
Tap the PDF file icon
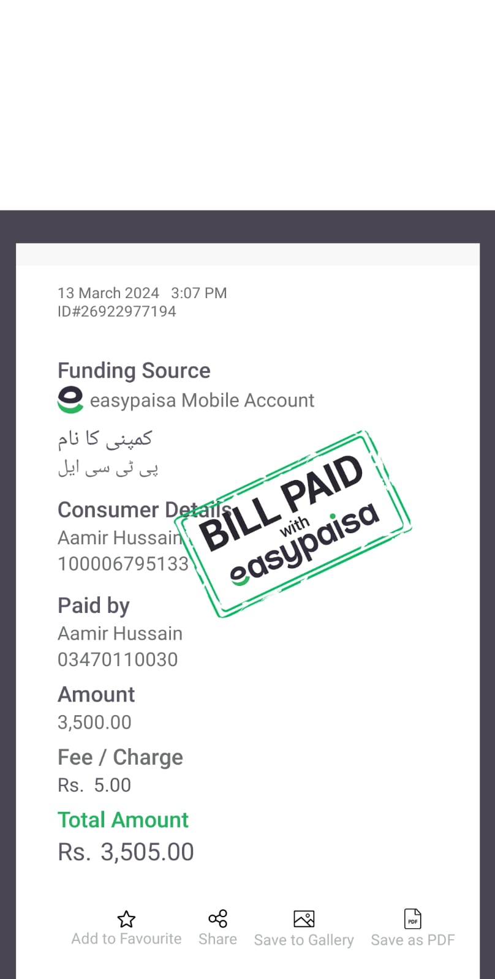(413, 918)
